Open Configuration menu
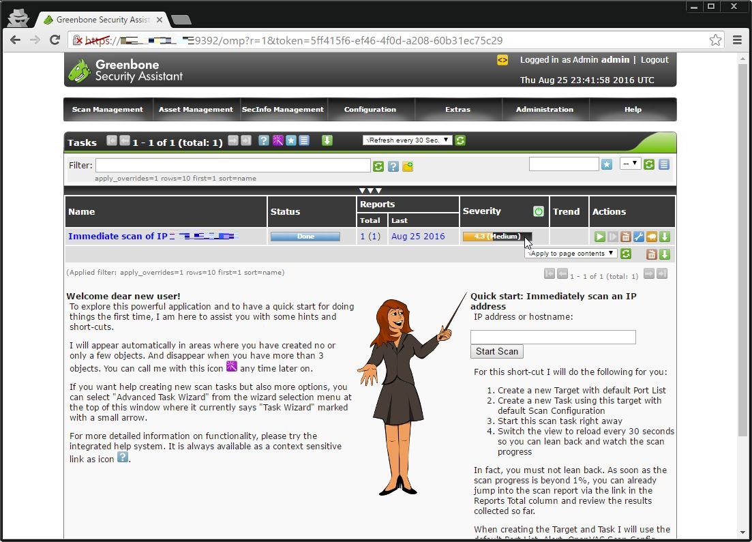This screenshot has width=752, height=542. (370, 109)
